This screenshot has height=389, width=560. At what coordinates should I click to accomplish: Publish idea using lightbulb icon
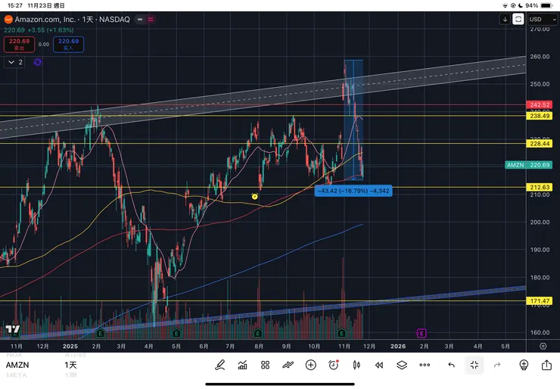coord(524,365)
